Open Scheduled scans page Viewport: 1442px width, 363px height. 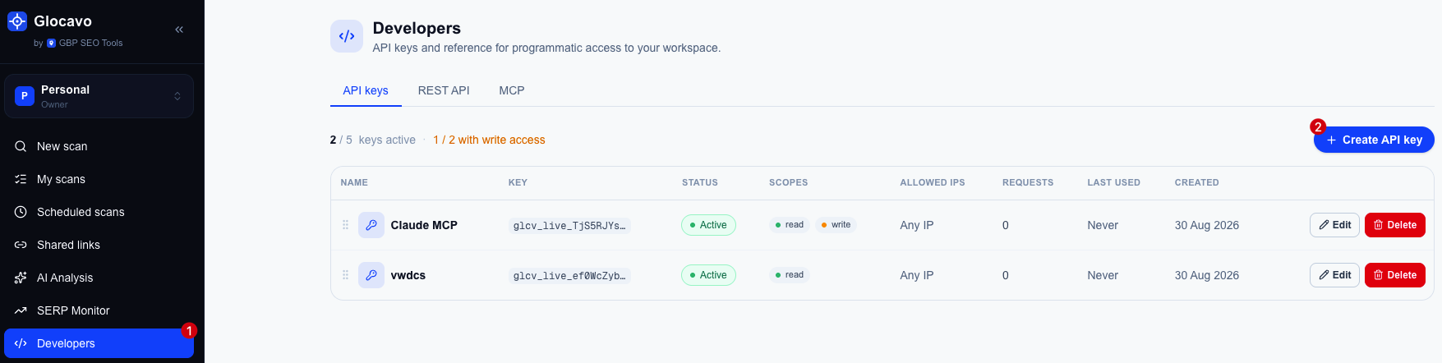(x=99, y=212)
